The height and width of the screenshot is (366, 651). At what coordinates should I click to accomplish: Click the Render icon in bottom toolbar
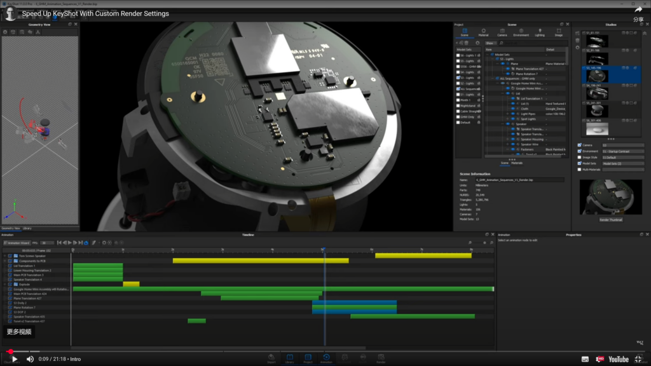coord(381,359)
